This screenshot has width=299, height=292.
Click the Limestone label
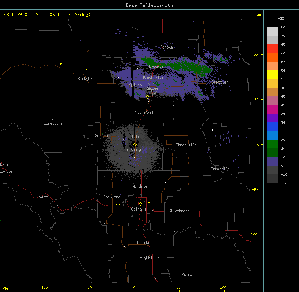53,123
